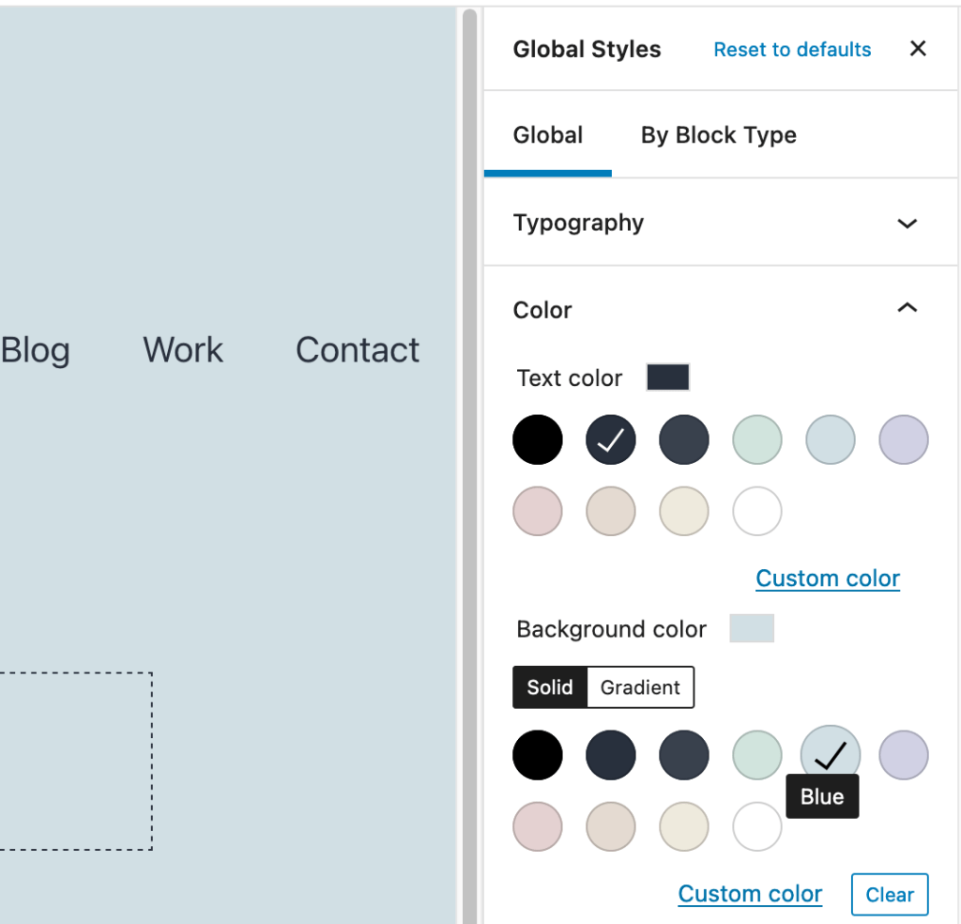Click the editor vertical scrollbar
The width and height of the screenshot is (961, 924).
[x=469, y=470]
